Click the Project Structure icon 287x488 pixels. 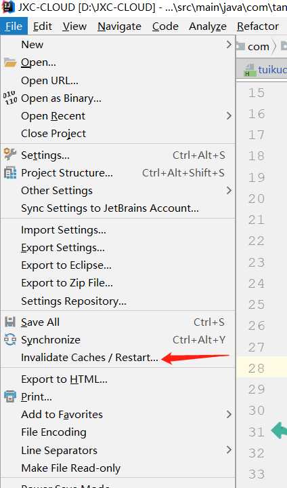click(10, 172)
